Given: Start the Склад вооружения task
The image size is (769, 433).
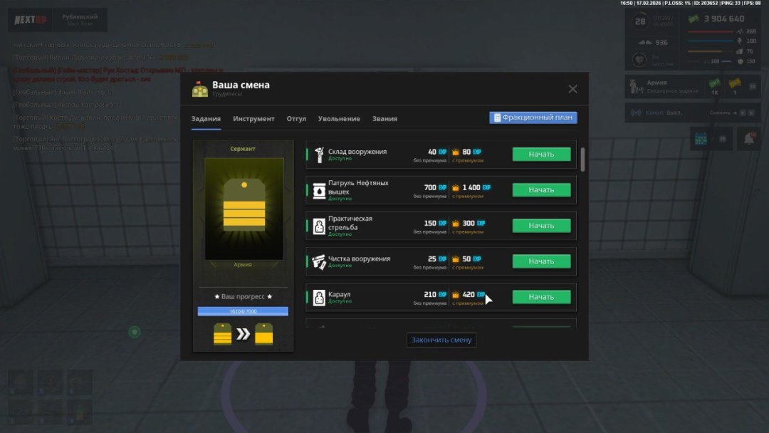Looking at the screenshot, I should [x=541, y=155].
